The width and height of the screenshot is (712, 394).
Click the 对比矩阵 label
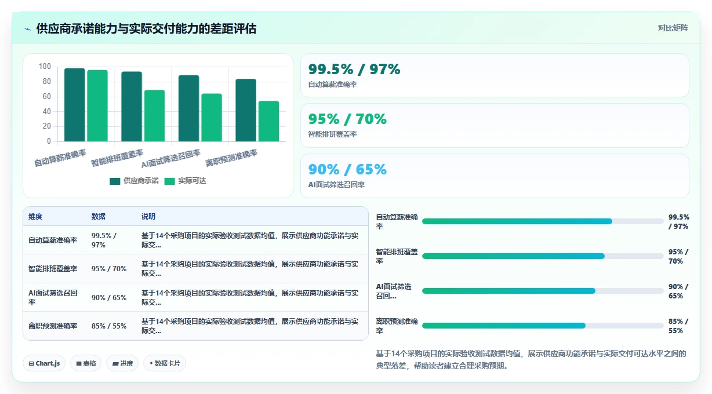click(673, 28)
